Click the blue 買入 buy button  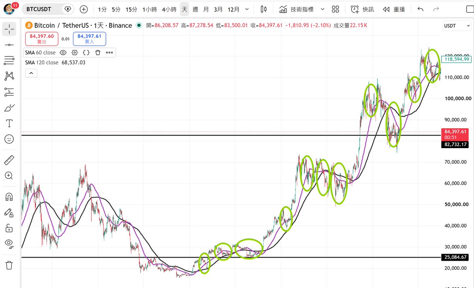(x=89, y=39)
